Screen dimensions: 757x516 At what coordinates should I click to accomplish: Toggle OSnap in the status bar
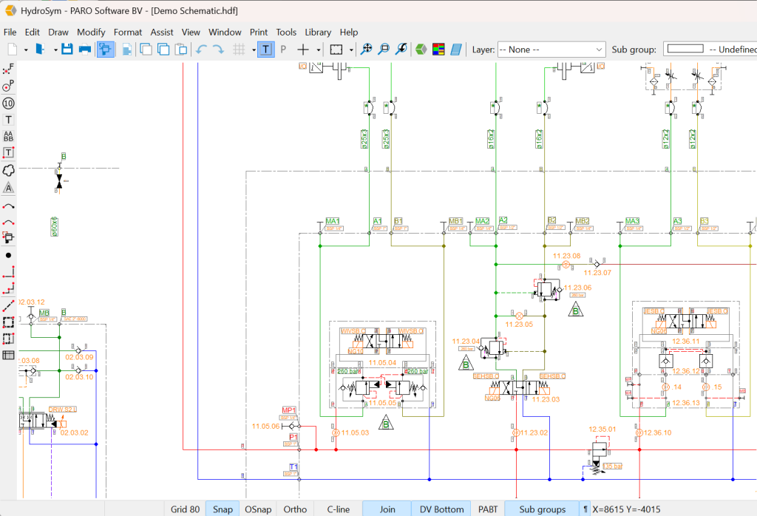[x=258, y=509]
